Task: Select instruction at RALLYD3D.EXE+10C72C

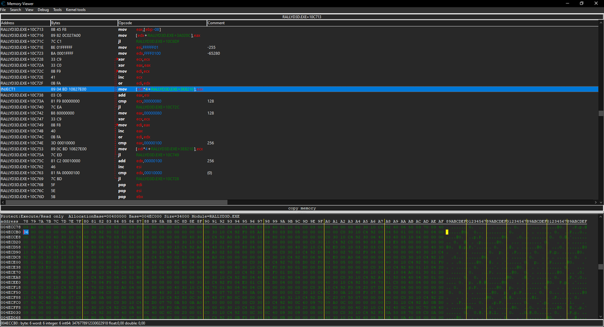Action: [x=299, y=71]
